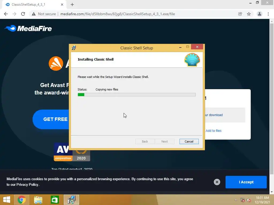Click the Add to files link

213,131
